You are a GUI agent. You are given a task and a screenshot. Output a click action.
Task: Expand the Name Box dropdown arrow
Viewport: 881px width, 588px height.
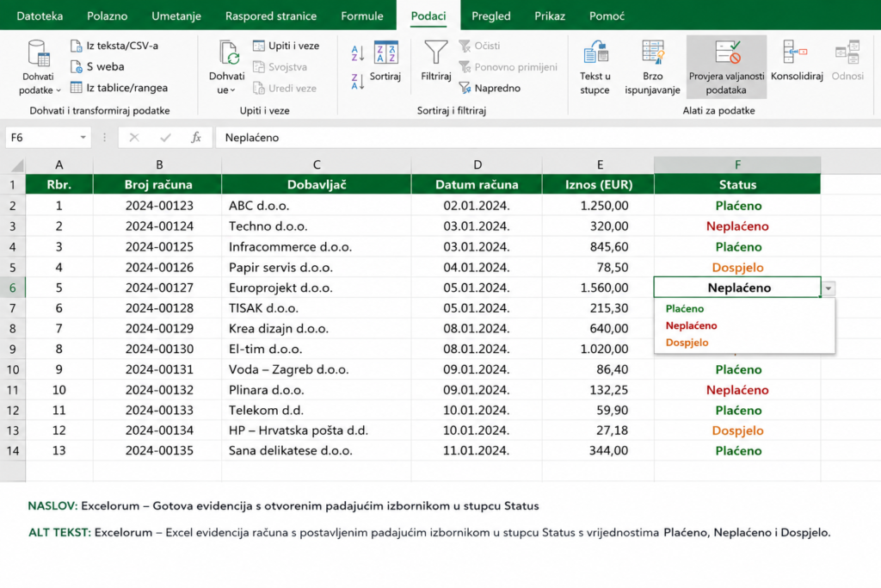[x=83, y=137]
